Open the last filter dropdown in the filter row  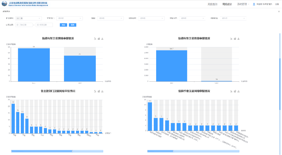tap(232, 18)
